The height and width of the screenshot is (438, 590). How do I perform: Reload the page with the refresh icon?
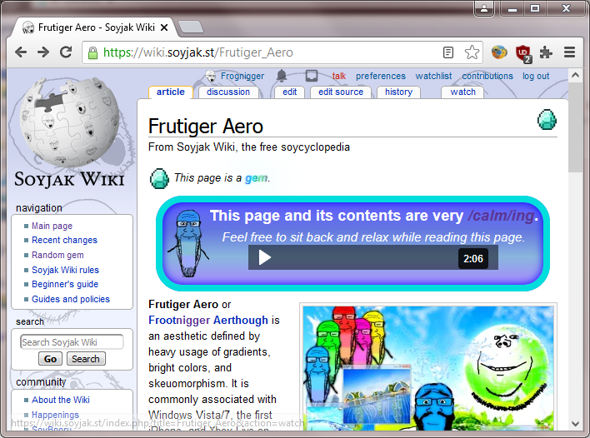[66, 52]
